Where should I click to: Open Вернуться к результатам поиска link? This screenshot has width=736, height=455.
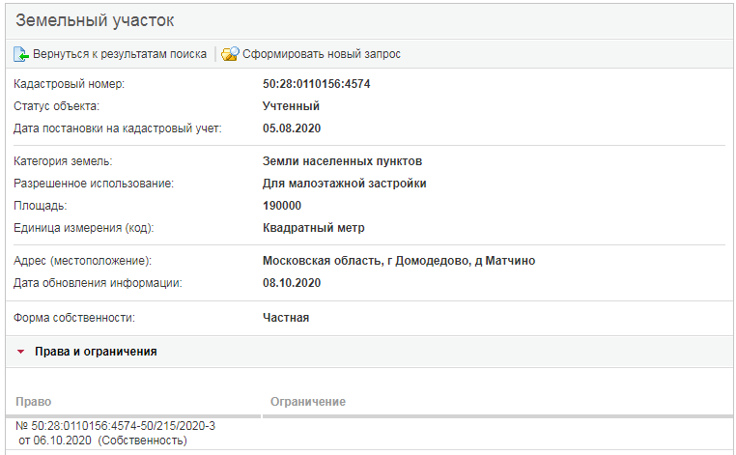(120, 54)
